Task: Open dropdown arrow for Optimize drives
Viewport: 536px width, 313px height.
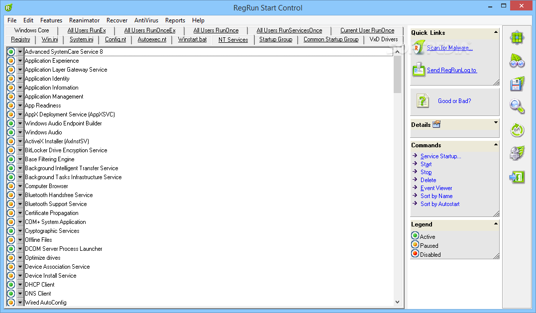Action: pyautogui.click(x=20, y=258)
